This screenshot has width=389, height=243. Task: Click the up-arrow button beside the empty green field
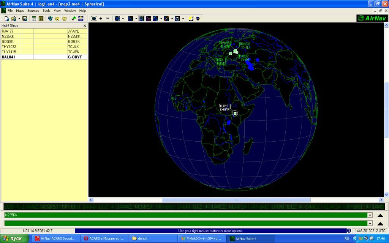click(x=380, y=224)
